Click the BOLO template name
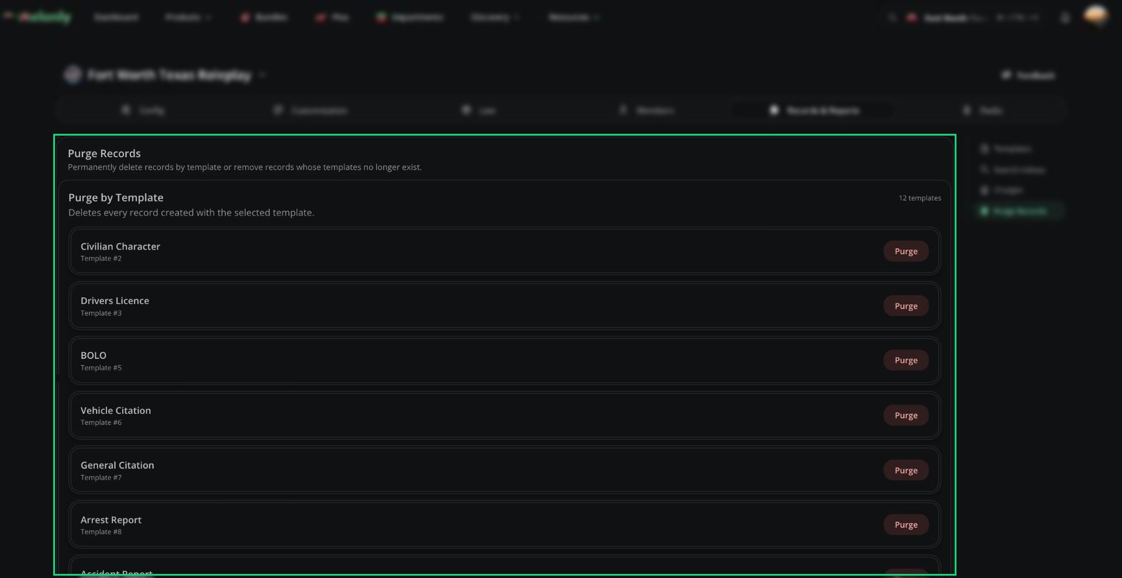Screen dimensions: 1122x578 tap(94, 355)
